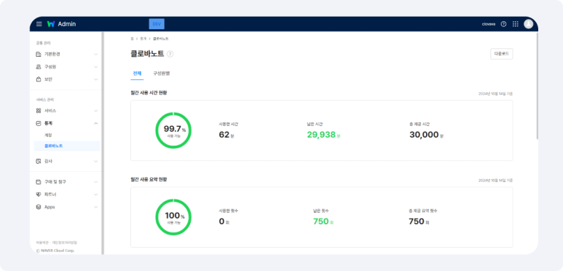The image size is (563, 271).
Task: Click the 감사 audit icon
Action: (39, 161)
